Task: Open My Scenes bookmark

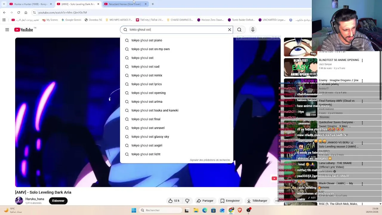Action: coord(50,20)
